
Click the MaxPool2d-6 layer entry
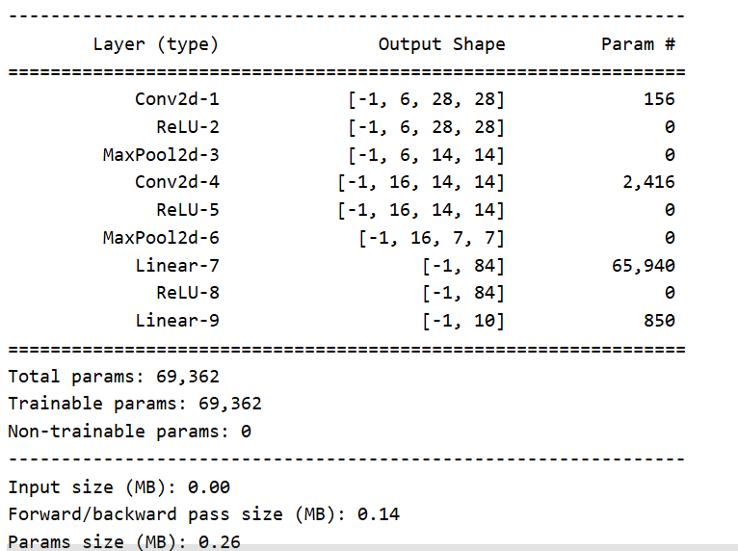(x=161, y=238)
